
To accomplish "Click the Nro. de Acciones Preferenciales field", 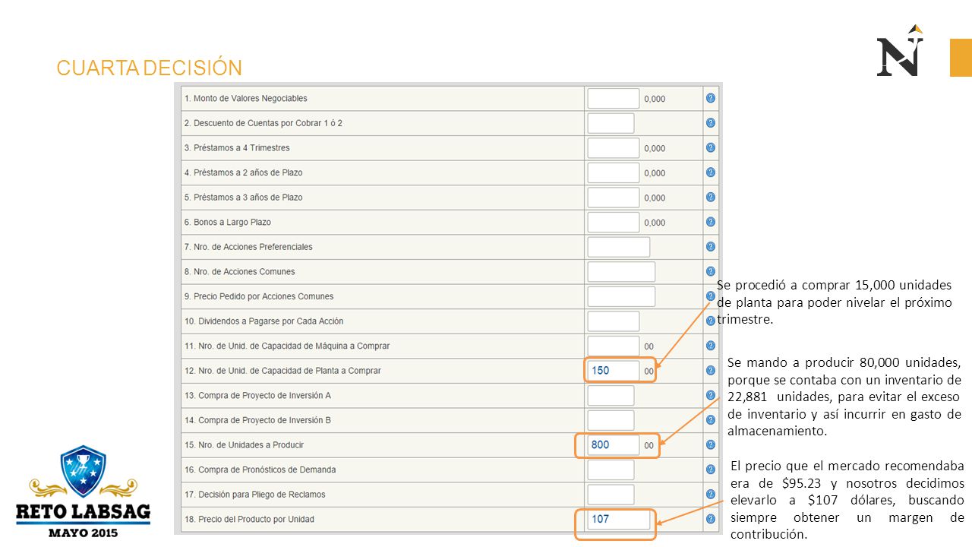I will coord(619,247).
